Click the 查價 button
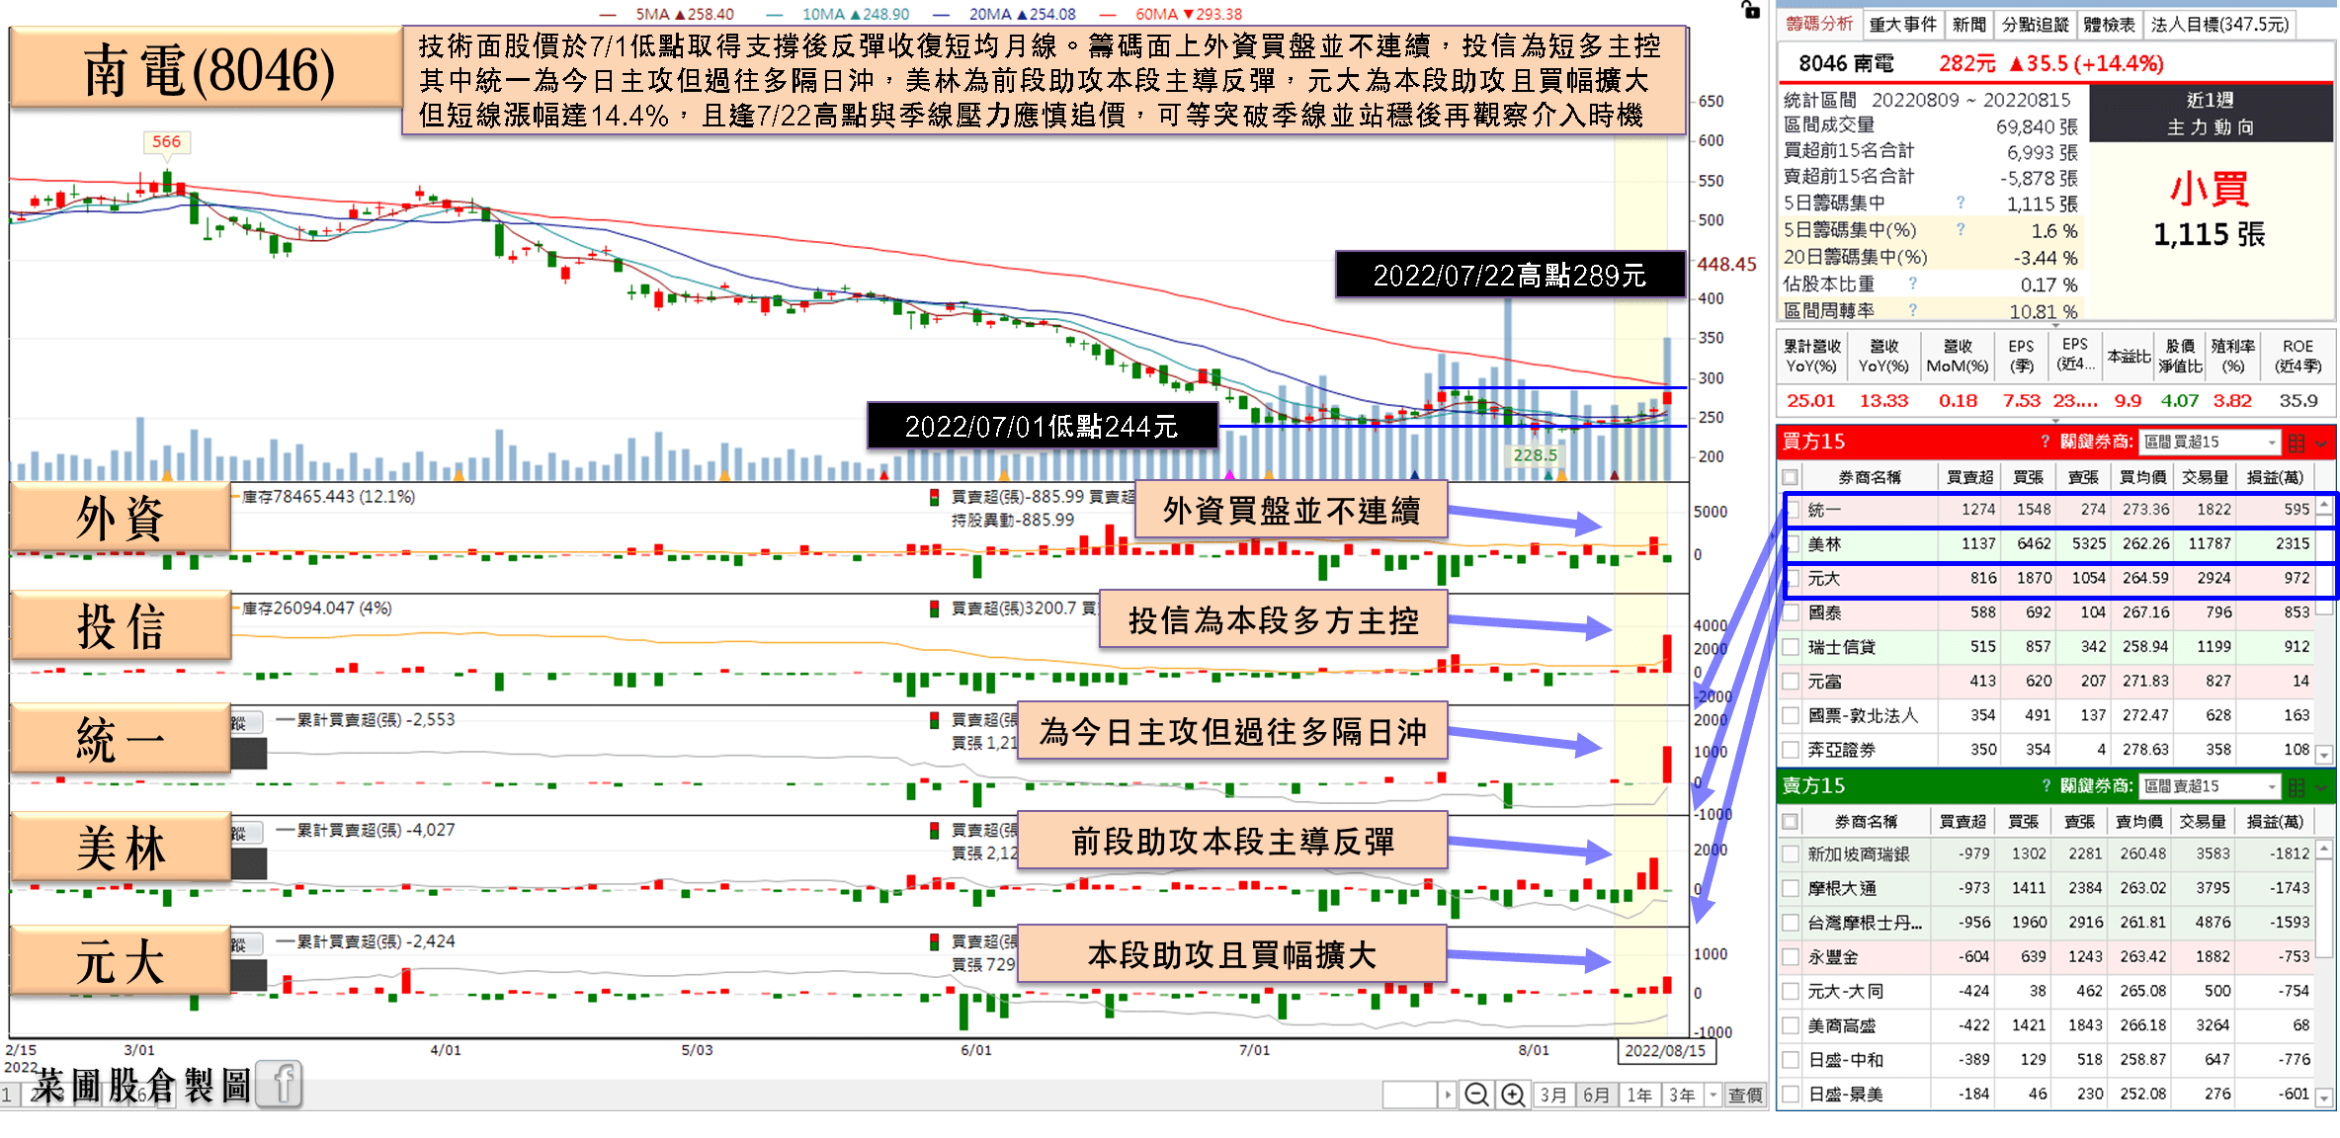The height and width of the screenshot is (1138, 2340). (1745, 1095)
